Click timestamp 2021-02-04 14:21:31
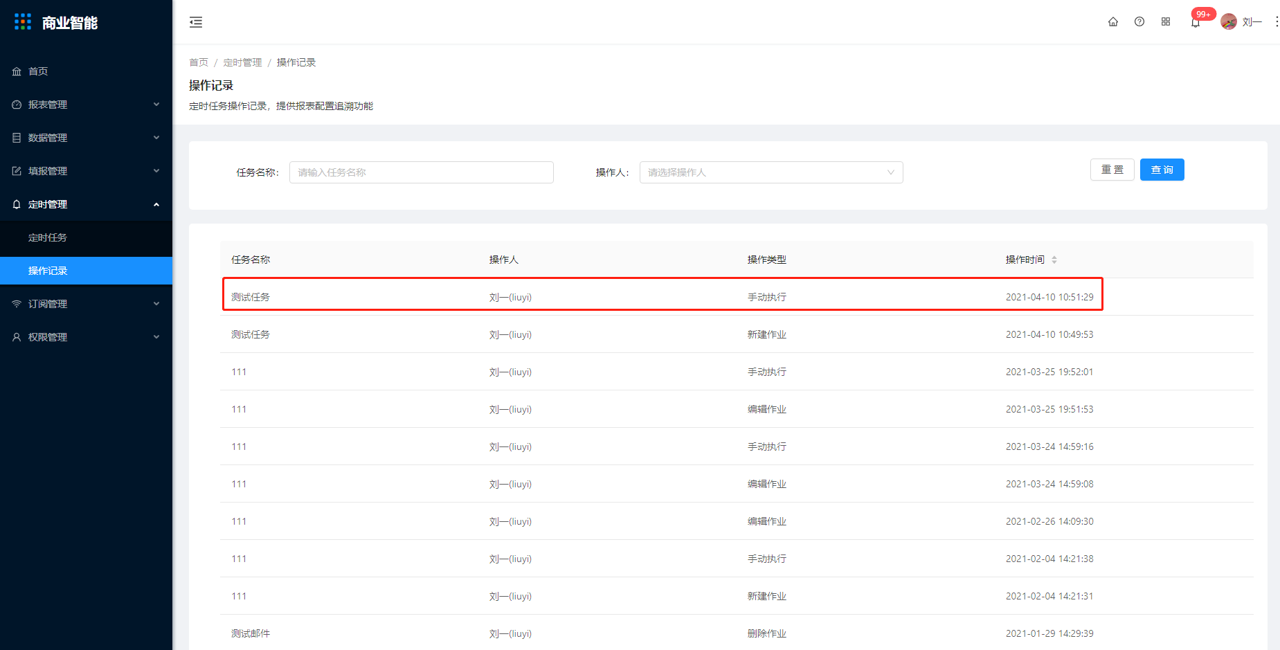1280x650 pixels. click(x=1049, y=596)
